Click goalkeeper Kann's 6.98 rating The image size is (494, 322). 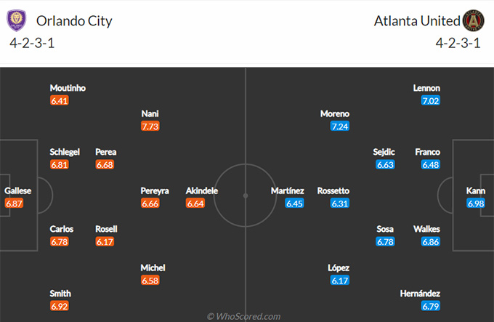coord(476,204)
